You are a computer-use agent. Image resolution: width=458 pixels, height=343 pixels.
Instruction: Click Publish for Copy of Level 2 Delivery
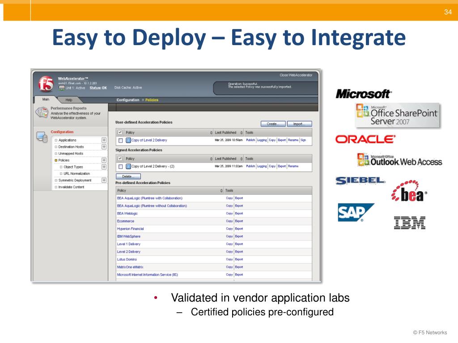pos(250,140)
